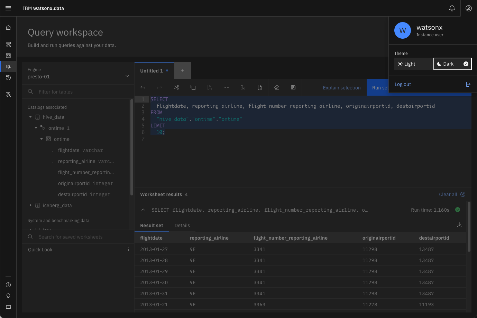Select the flightdate varchar column
This screenshot has width=477, height=318.
pyautogui.click(x=80, y=150)
